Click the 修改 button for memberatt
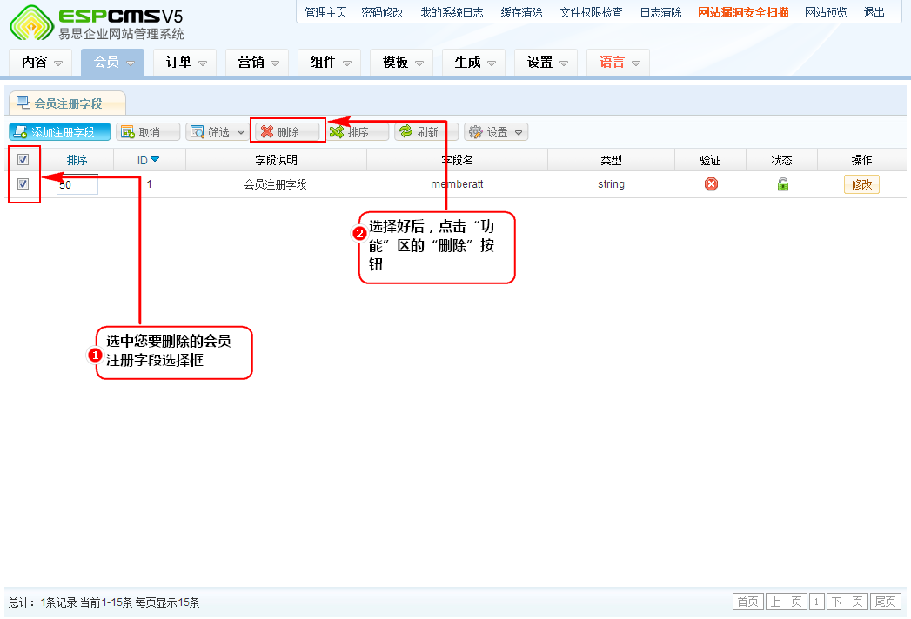911x619 pixels. [x=861, y=184]
